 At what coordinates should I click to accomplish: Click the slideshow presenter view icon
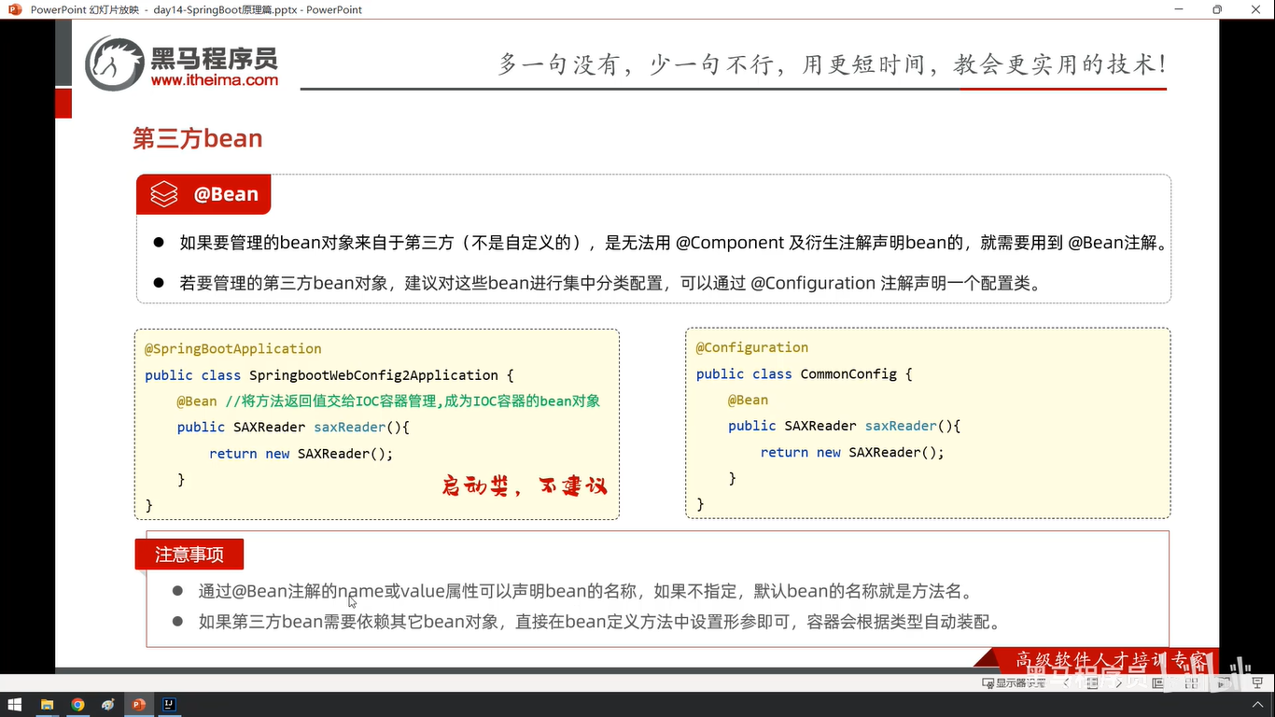pyautogui.click(x=1257, y=683)
